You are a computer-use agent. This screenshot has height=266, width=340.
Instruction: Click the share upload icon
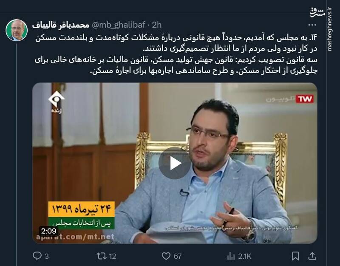click(312, 256)
